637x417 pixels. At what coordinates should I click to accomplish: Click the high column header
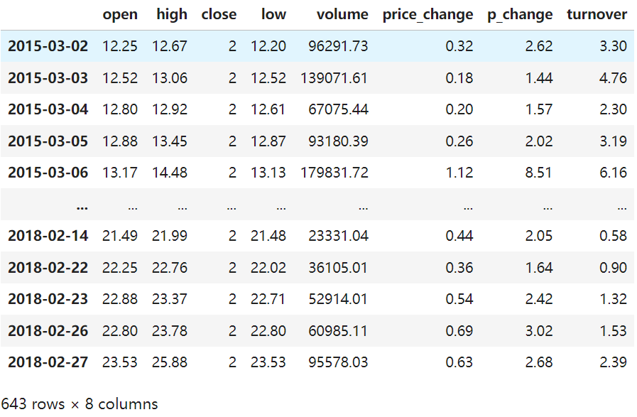tap(172, 14)
